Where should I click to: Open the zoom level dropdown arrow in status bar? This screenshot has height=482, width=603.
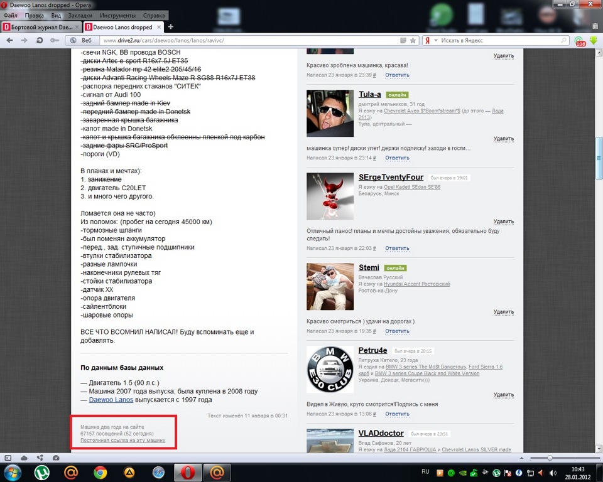click(x=521, y=458)
